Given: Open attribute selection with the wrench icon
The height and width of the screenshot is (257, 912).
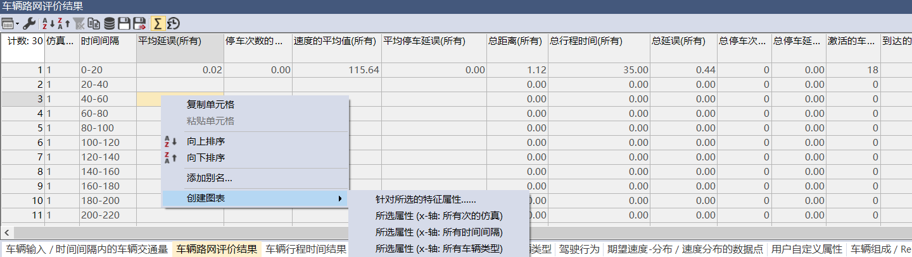Looking at the screenshot, I should [x=28, y=24].
